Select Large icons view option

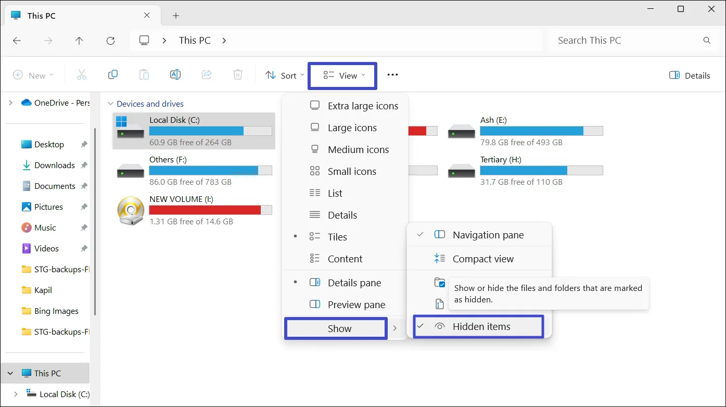click(352, 128)
